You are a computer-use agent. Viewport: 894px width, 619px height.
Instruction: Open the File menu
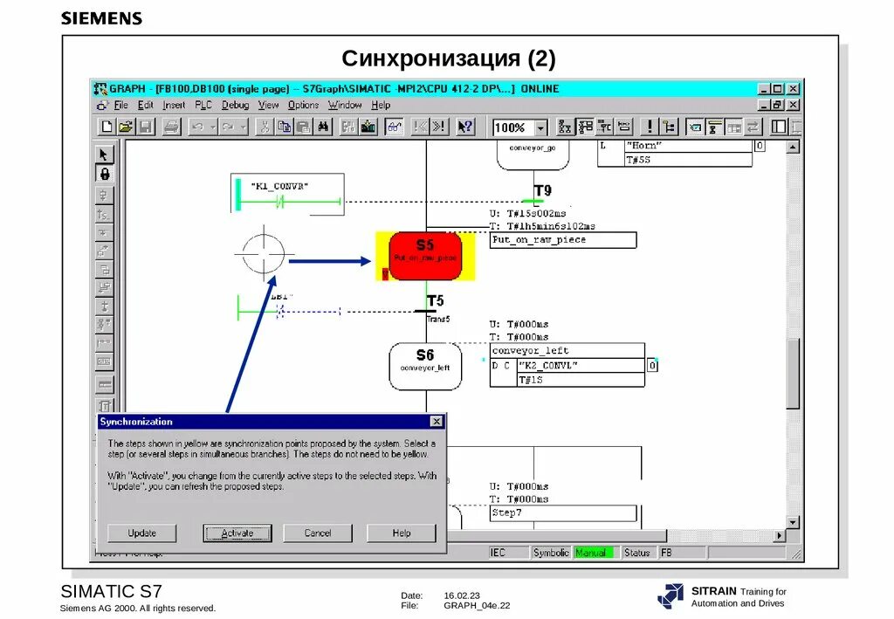(x=120, y=105)
